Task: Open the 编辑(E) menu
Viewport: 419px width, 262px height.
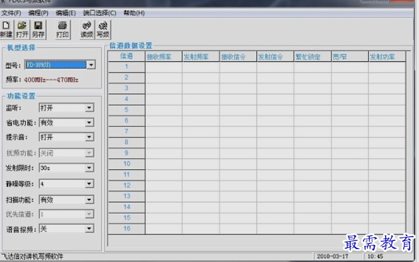Action: click(x=65, y=13)
